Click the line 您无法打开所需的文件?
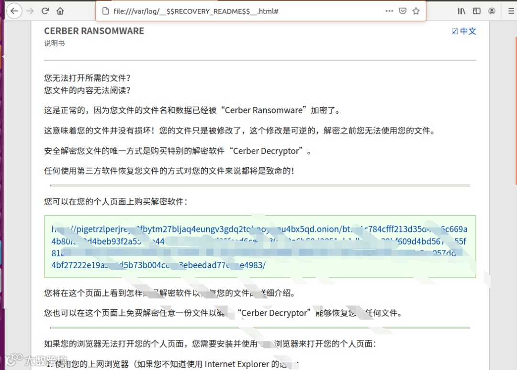 click(88, 78)
